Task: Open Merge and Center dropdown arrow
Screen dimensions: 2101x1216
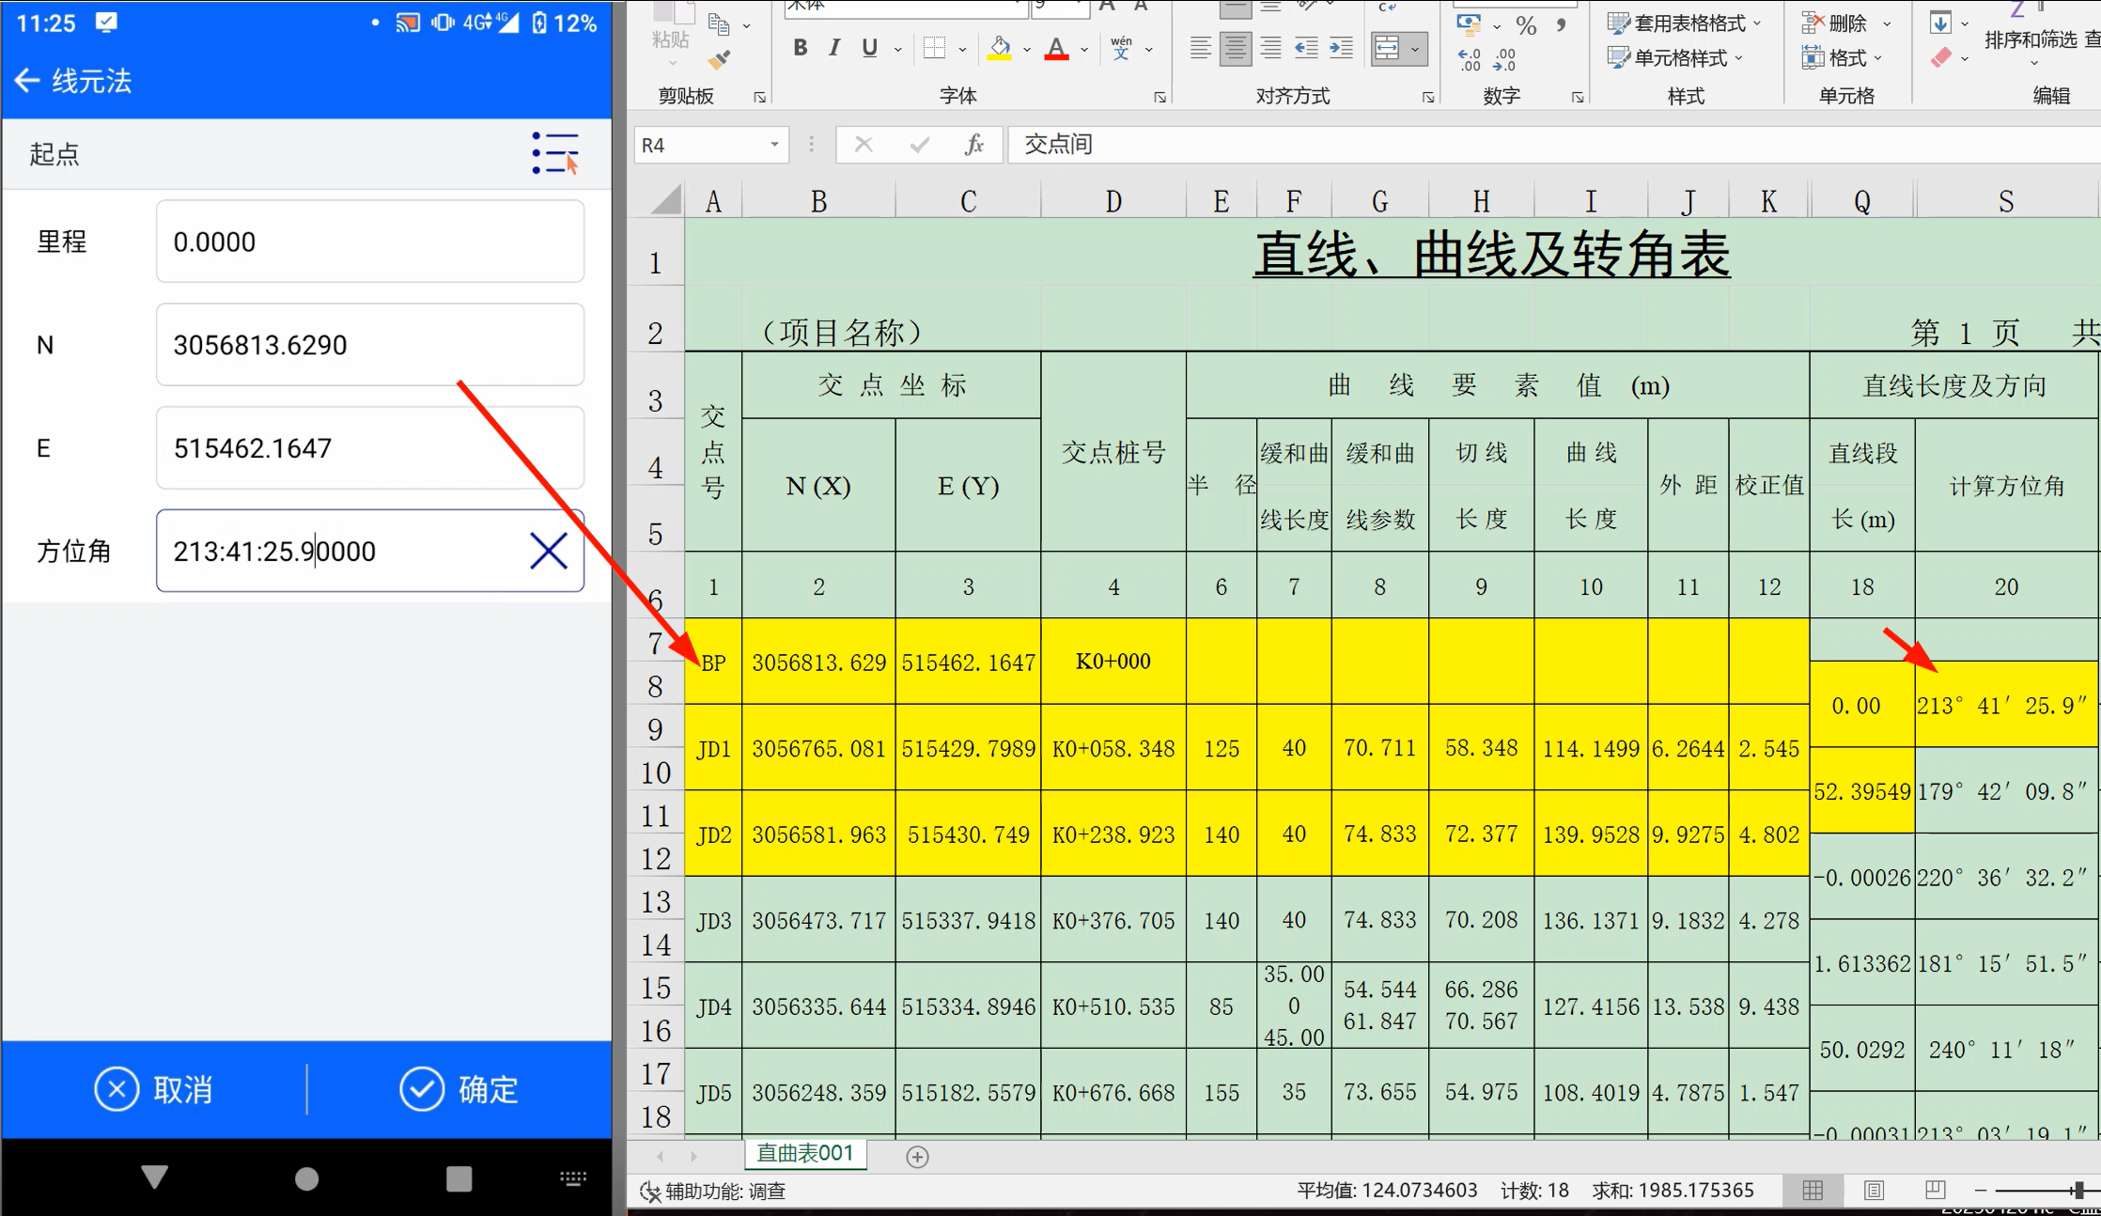Action: tap(1415, 49)
